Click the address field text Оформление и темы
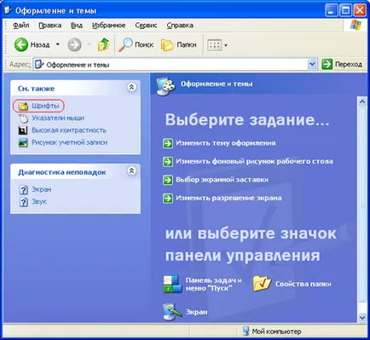 (78, 65)
